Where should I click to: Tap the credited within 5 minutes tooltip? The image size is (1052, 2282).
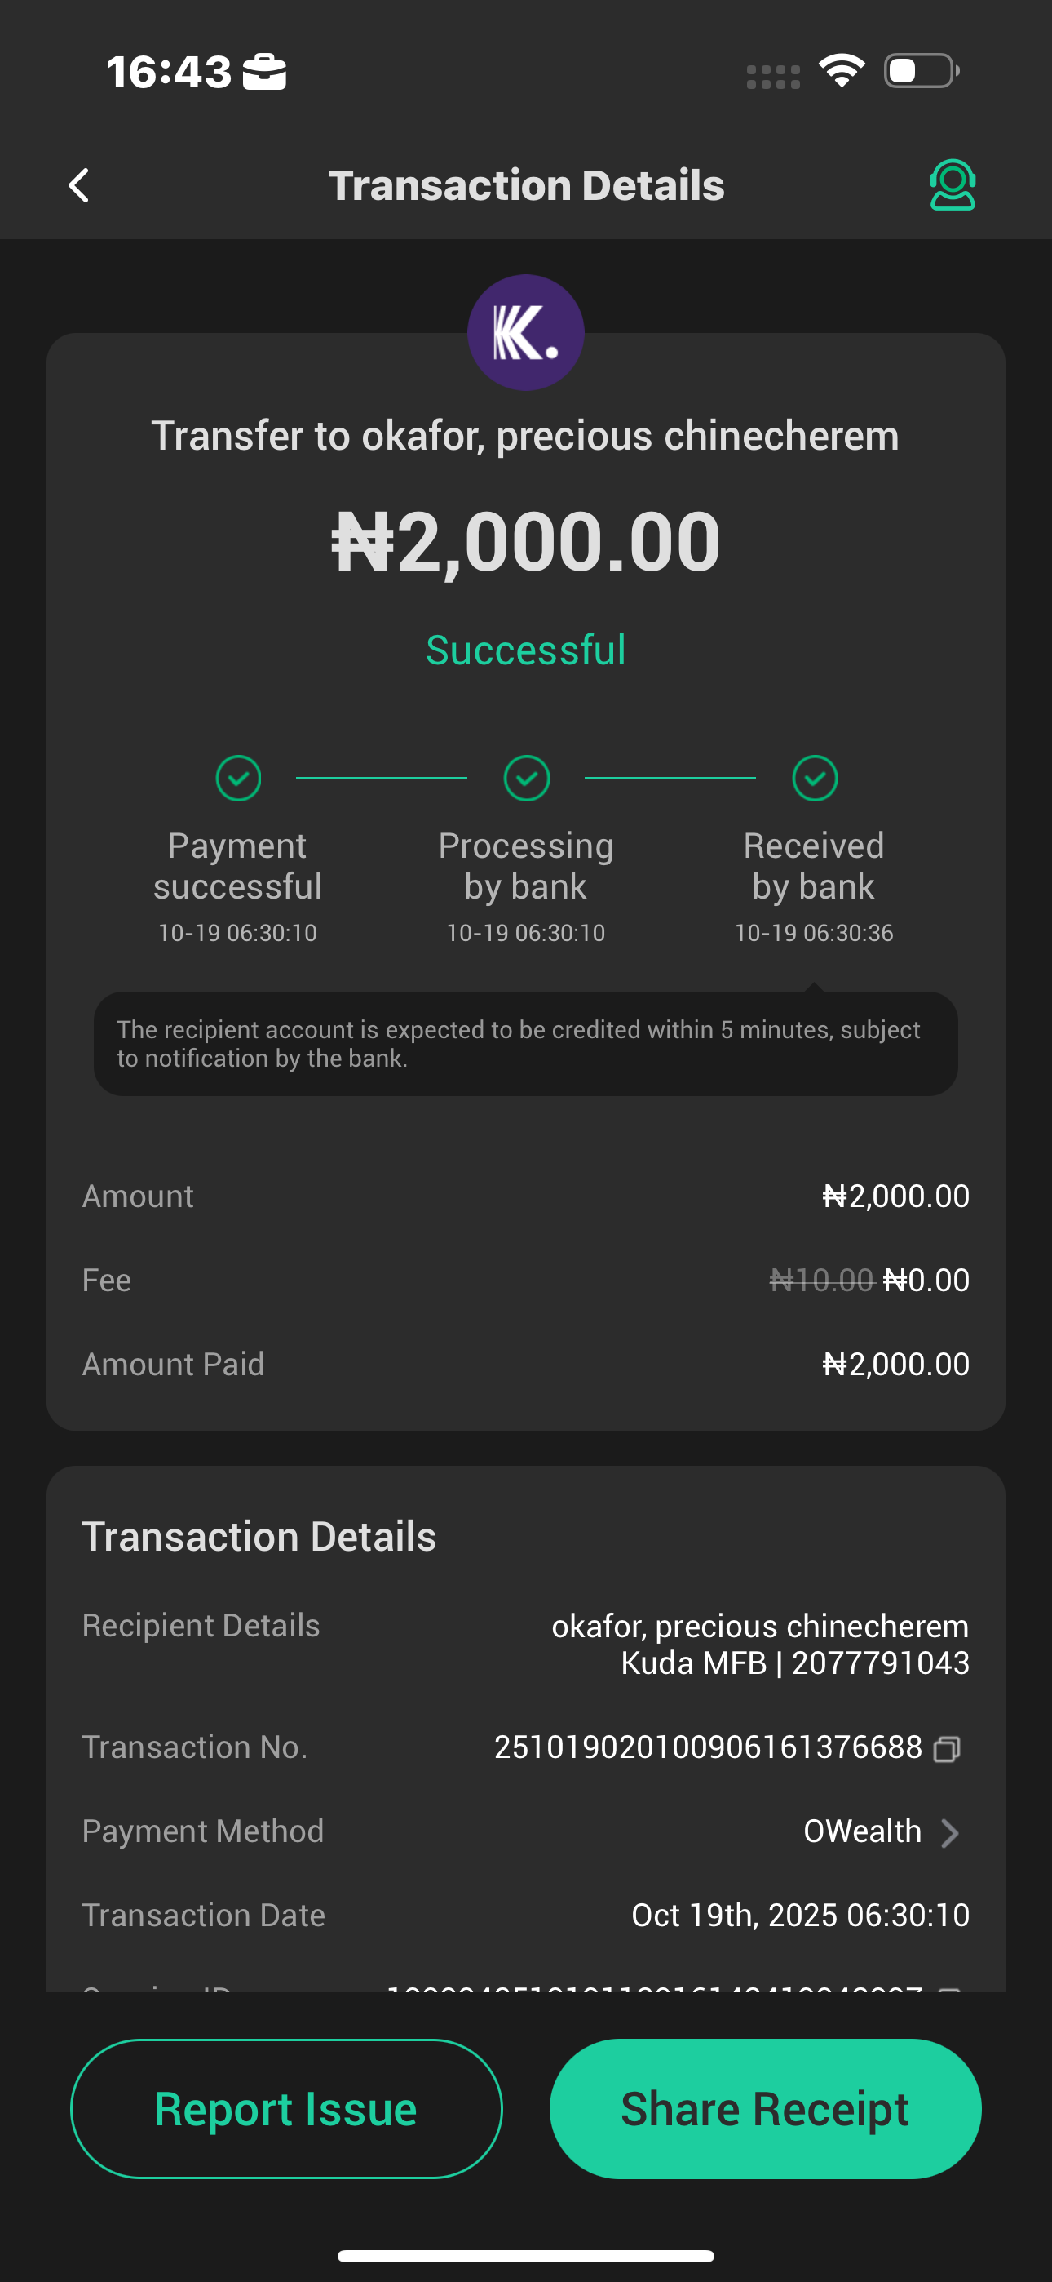pos(526,1044)
